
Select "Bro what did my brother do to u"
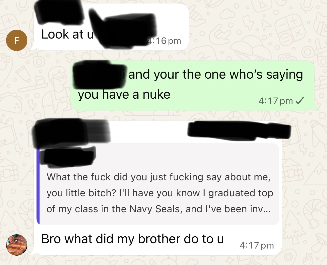point(133,239)
